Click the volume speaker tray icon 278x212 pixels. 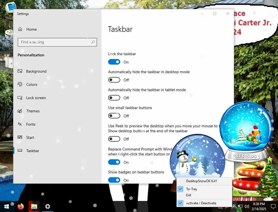[x=247, y=206]
